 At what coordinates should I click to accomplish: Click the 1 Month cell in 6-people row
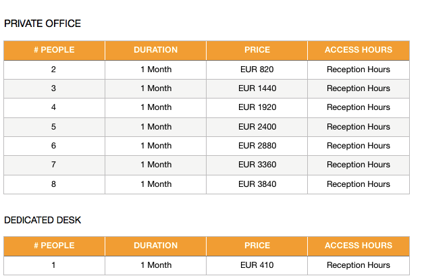point(156,146)
